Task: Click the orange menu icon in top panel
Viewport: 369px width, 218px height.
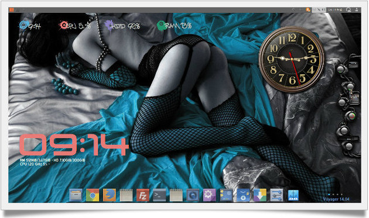Action: (11, 9)
